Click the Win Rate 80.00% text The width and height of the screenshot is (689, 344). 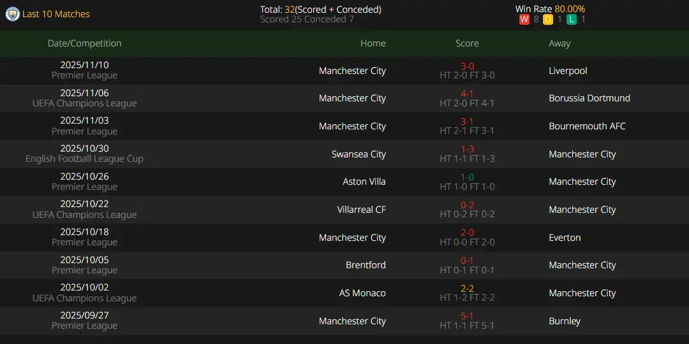(x=550, y=9)
